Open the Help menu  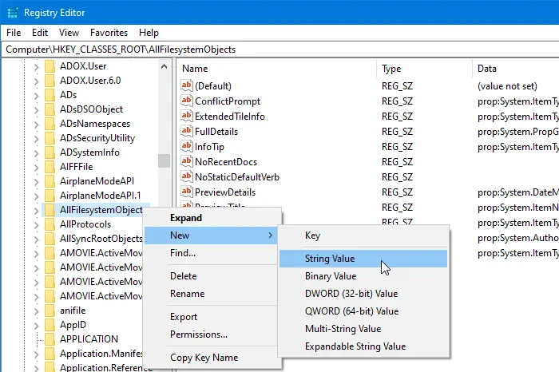tap(149, 33)
